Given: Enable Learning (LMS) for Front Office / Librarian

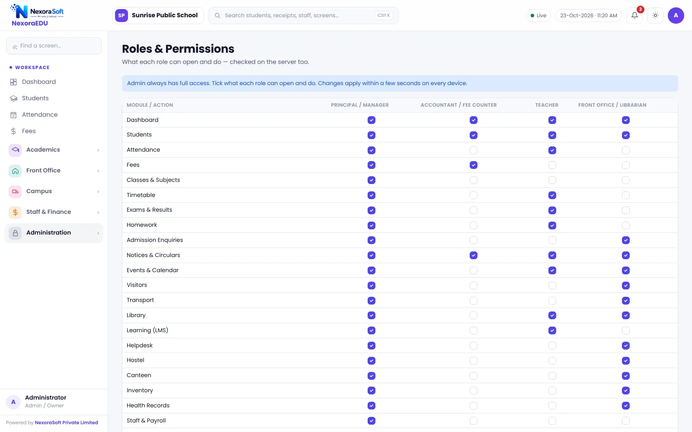Looking at the screenshot, I should pyautogui.click(x=626, y=330).
